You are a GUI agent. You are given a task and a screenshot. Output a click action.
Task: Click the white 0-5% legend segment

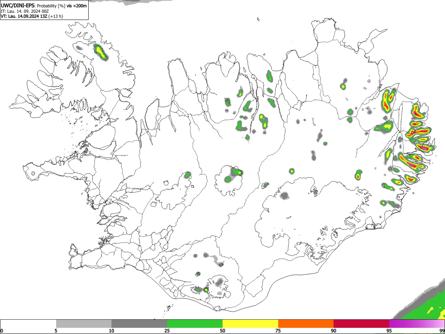(x=28, y=324)
